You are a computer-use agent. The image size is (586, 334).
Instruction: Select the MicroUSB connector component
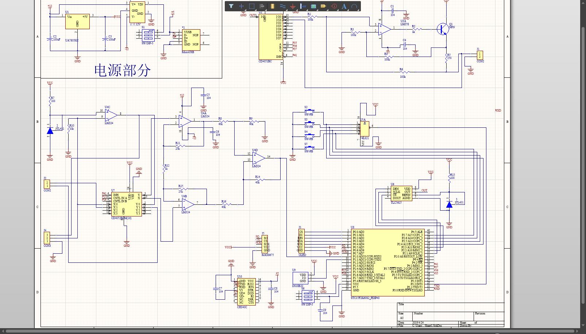coord(191,40)
